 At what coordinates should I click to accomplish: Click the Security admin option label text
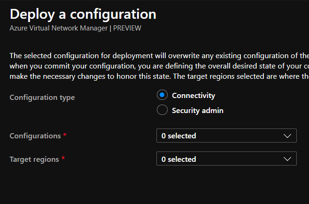[197, 111]
